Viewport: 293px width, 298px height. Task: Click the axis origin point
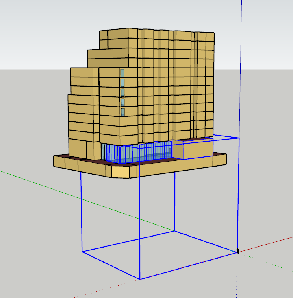(x=238, y=252)
